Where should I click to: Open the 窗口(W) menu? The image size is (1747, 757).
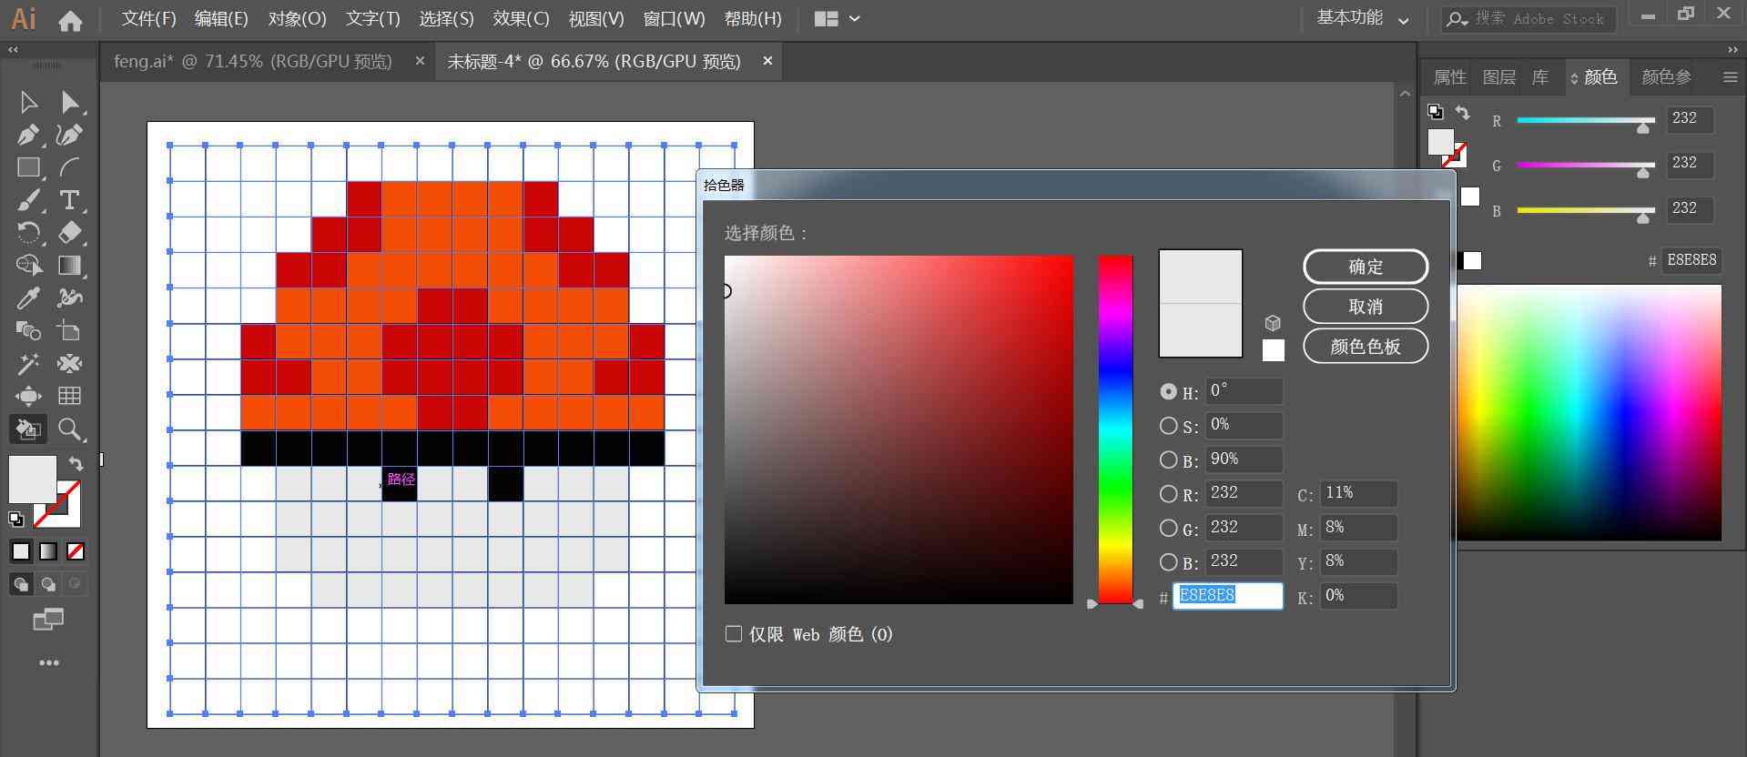point(674,19)
